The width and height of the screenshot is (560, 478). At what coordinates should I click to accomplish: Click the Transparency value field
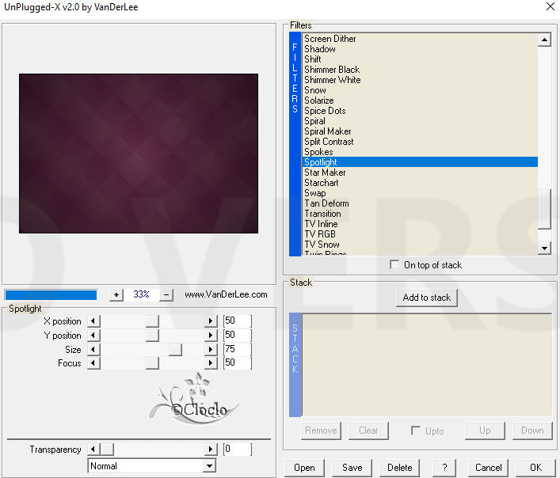237,449
